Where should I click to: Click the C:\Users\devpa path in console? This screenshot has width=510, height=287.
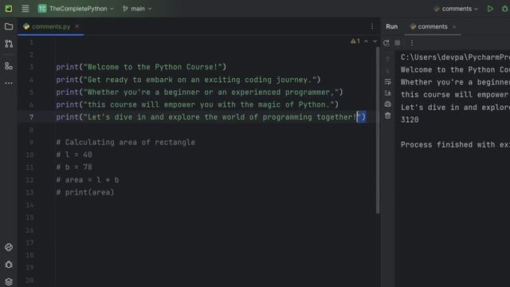pyautogui.click(x=455, y=57)
